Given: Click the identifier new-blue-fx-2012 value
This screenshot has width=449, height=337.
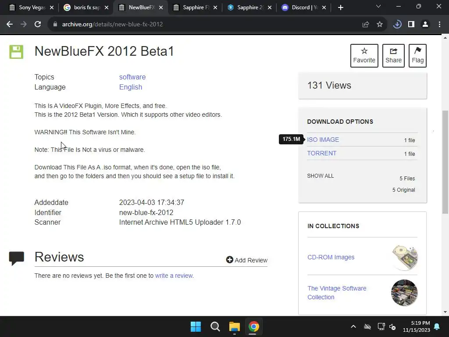Looking at the screenshot, I should (x=146, y=213).
